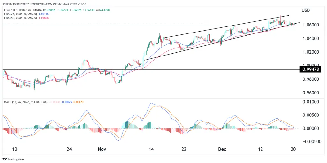Click the '22' date label on time axis
This screenshot has width=327, height=163.
(x=184, y=149)
